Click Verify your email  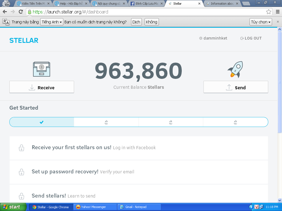click(117, 172)
